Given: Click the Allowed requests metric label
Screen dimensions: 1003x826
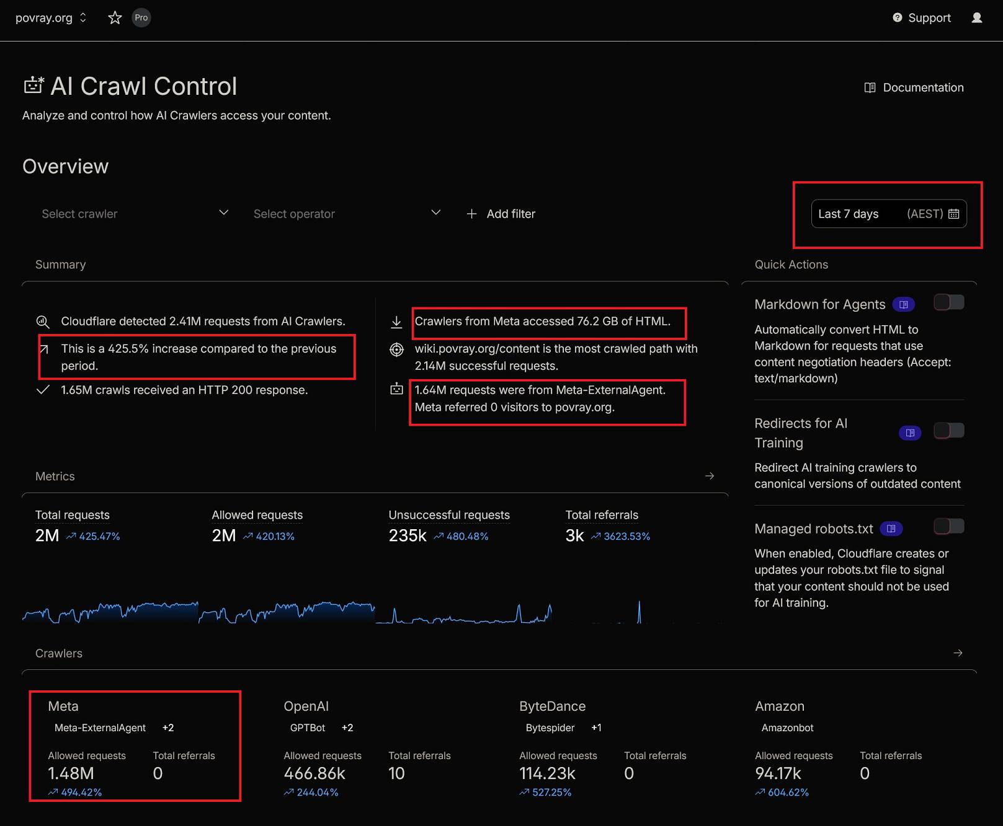Looking at the screenshot, I should point(257,515).
